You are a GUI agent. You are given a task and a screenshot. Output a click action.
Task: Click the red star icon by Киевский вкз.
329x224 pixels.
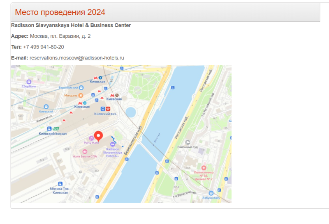tap(108, 109)
